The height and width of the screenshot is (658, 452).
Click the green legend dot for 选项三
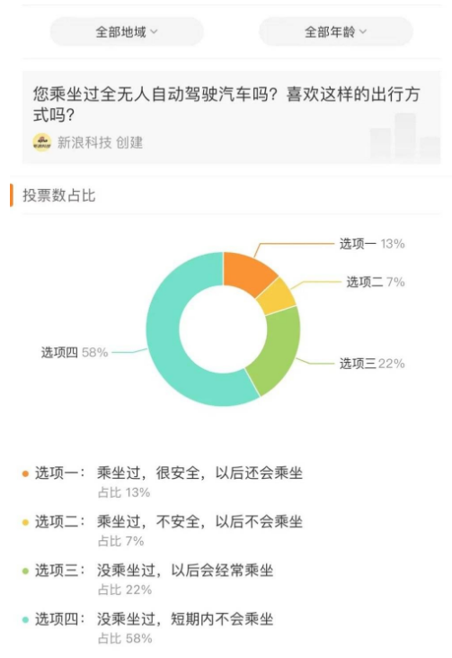pyautogui.click(x=25, y=571)
